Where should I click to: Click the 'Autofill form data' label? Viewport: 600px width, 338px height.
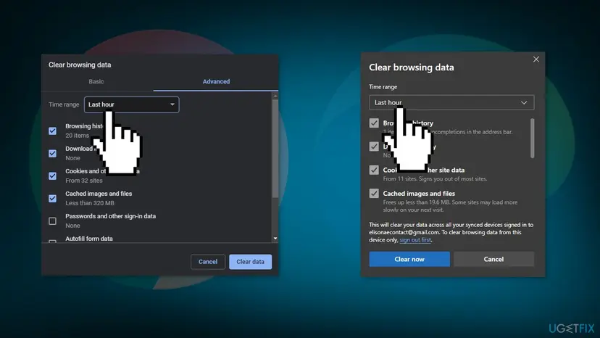coord(89,239)
